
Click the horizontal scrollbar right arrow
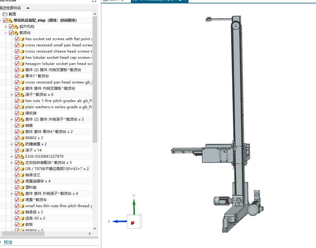pyautogui.click(x=90, y=234)
